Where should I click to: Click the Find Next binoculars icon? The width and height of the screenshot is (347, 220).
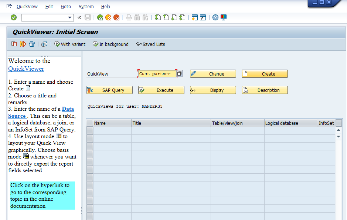pyautogui.click(x=145, y=17)
